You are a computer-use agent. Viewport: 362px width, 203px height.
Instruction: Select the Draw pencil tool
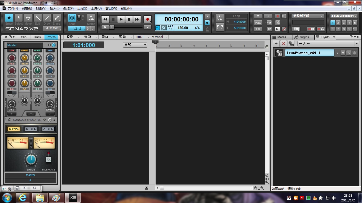click(x=47, y=18)
